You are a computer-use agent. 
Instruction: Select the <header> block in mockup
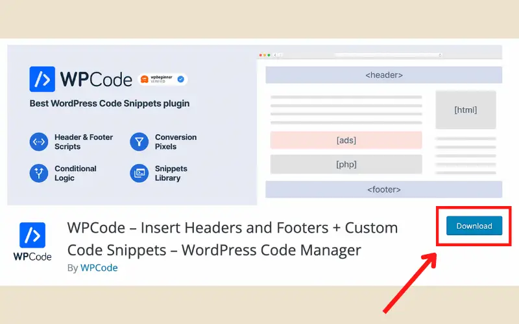point(383,75)
